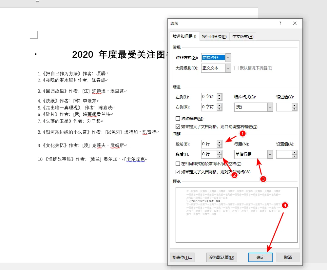Click the 段后 spacing value field

pyautogui.click(x=209, y=154)
